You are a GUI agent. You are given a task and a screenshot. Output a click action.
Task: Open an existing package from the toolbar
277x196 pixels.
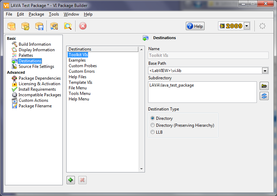(x=25, y=26)
